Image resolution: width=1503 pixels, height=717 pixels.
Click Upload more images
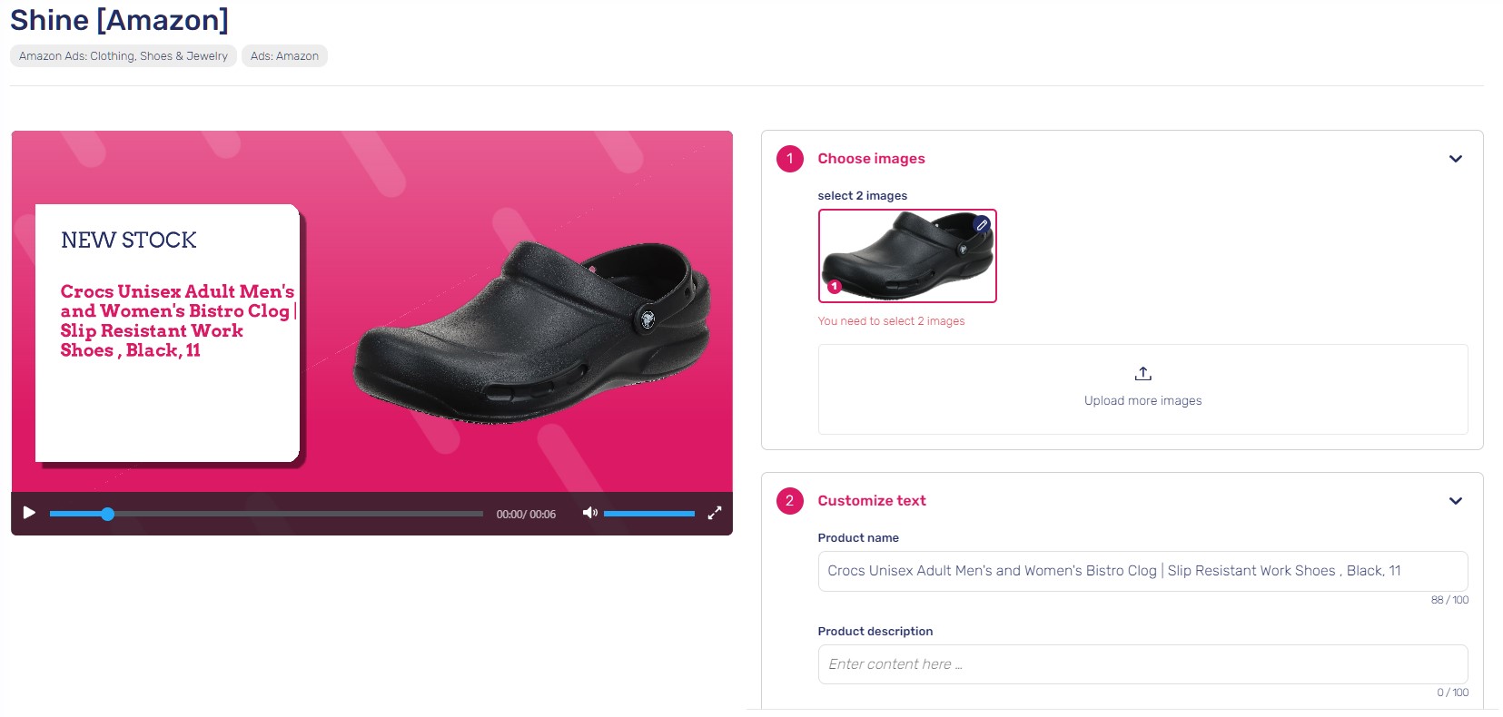point(1142,400)
